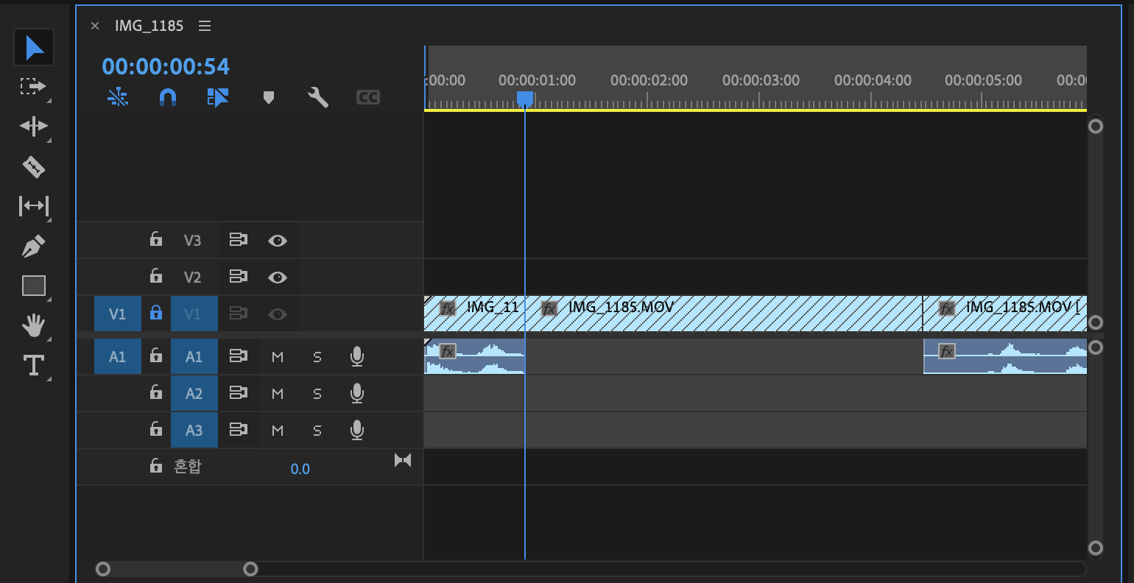Click the blue playhead marker on ruler

click(525, 99)
